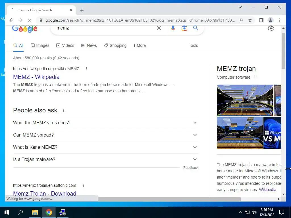291x218 pixels.
Task: Open File Explorer from the taskbar
Action: coord(35,212)
